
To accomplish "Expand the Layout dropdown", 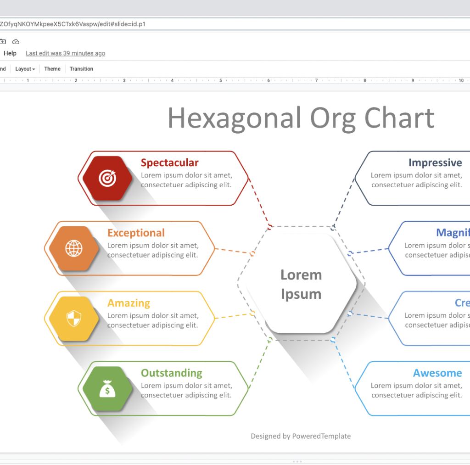I will 25,69.
